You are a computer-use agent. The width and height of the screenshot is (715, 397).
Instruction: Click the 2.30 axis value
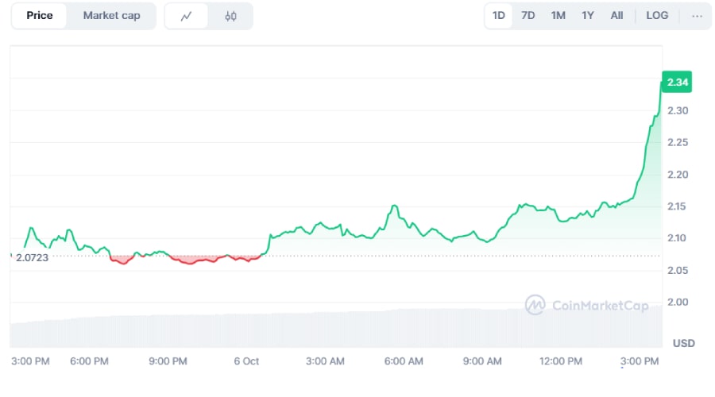[678, 110]
